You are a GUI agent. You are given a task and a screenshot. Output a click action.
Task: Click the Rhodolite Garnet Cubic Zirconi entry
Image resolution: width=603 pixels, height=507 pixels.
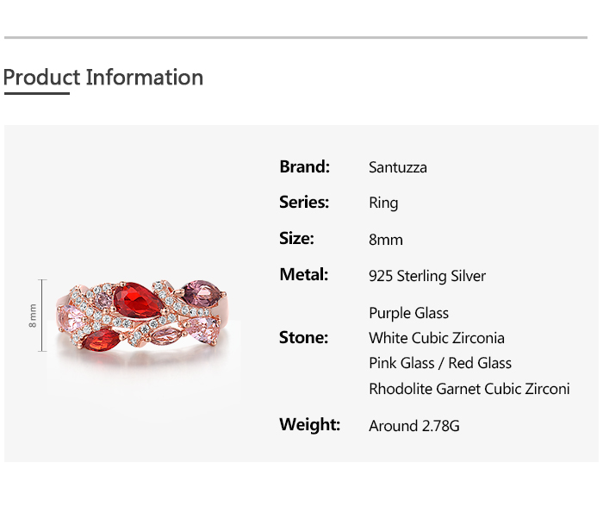[x=469, y=389]
